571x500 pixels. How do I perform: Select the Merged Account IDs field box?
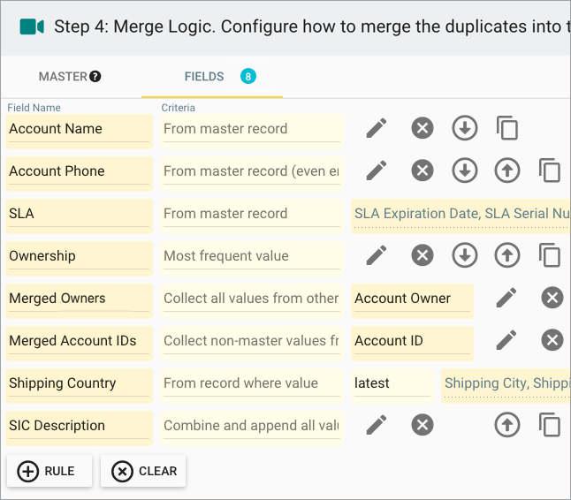click(79, 344)
